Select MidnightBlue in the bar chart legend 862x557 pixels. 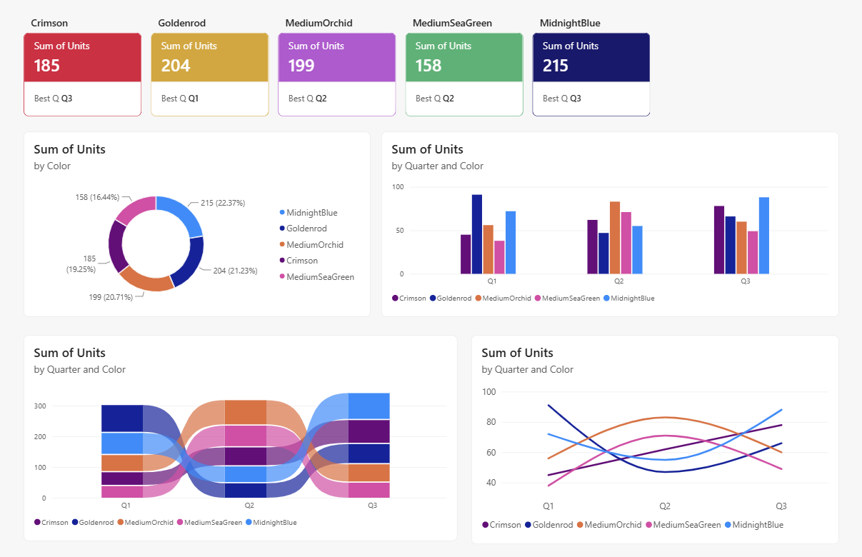(x=629, y=298)
